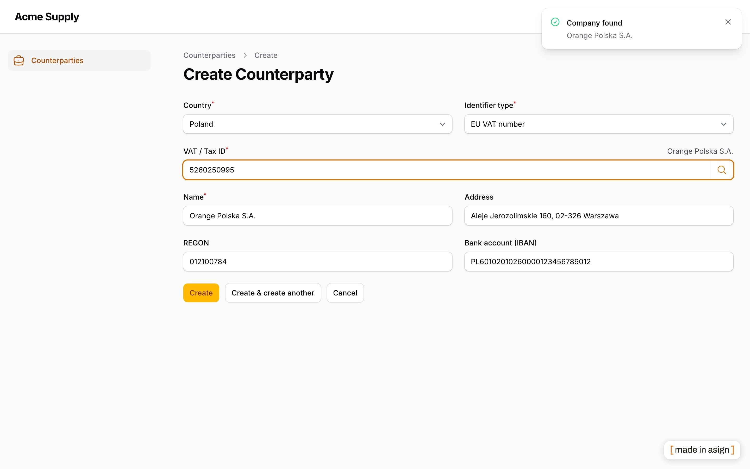750x469 pixels.
Task: Click the Create breadcrumb item
Action: [266, 55]
